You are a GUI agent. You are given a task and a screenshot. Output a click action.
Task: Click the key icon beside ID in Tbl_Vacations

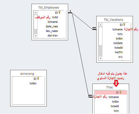tap(124, 25)
